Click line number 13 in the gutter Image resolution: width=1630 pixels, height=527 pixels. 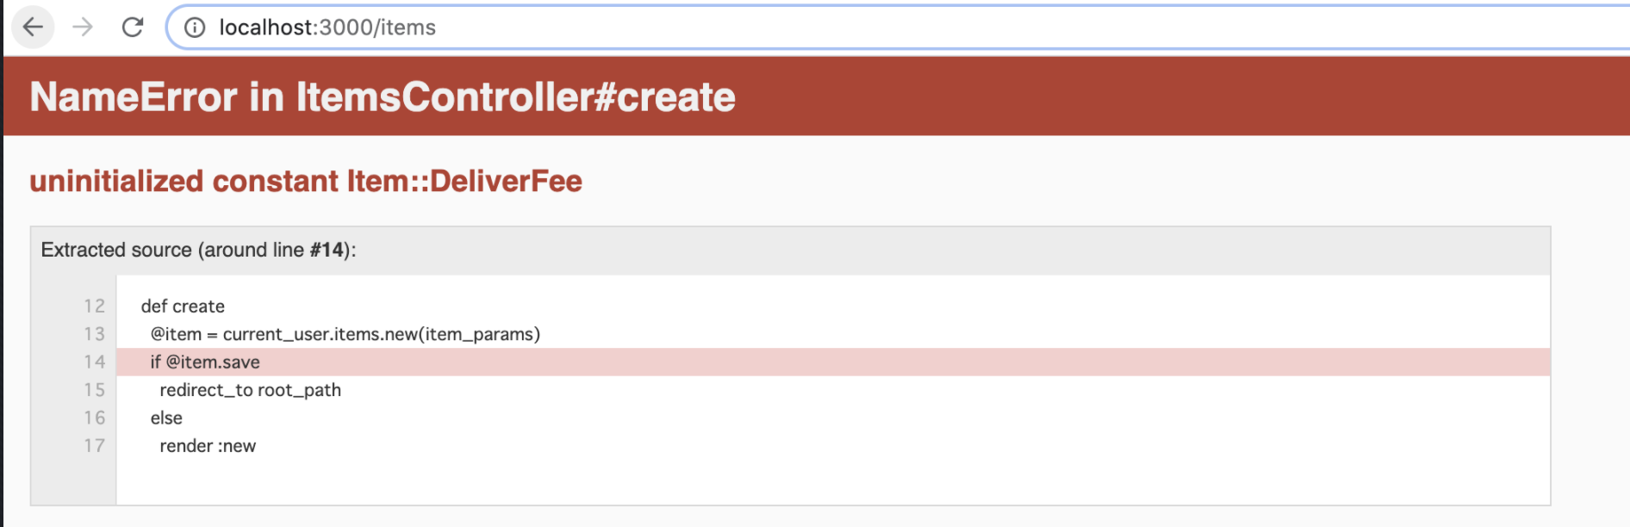pyautogui.click(x=95, y=334)
